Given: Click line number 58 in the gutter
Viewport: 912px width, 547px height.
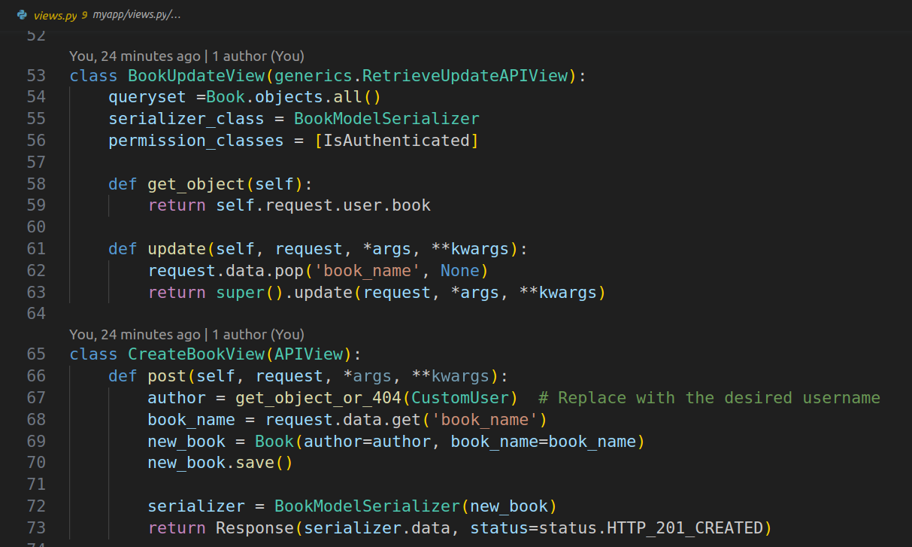Looking at the screenshot, I should click(36, 184).
